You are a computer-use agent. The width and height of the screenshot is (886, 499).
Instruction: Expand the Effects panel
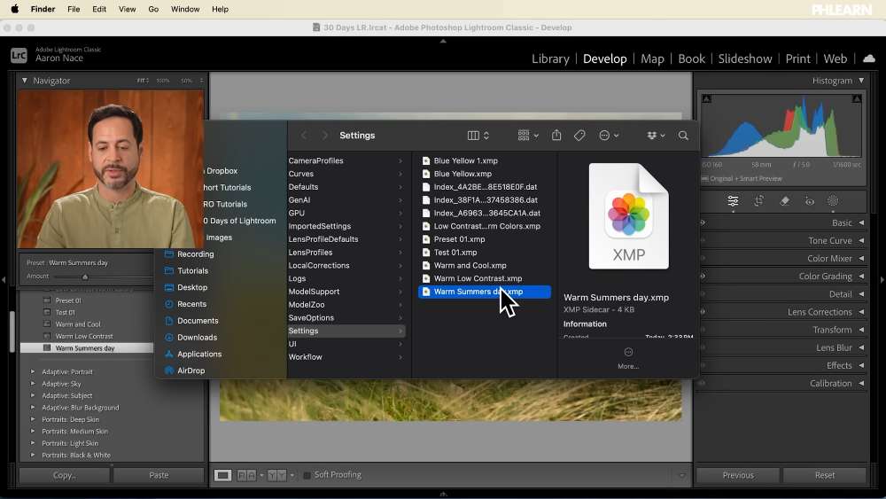[861, 366]
